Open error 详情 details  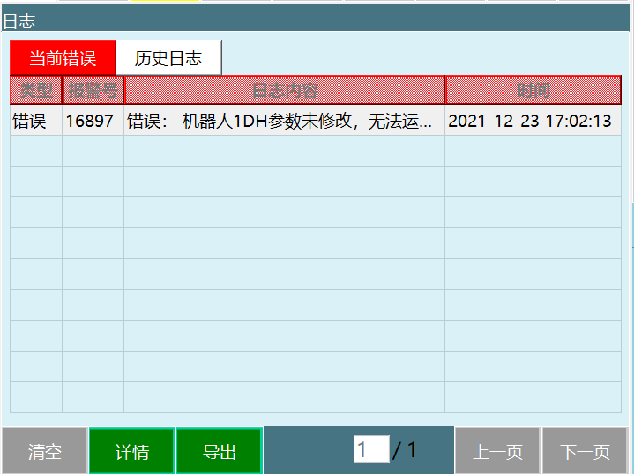click(131, 452)
